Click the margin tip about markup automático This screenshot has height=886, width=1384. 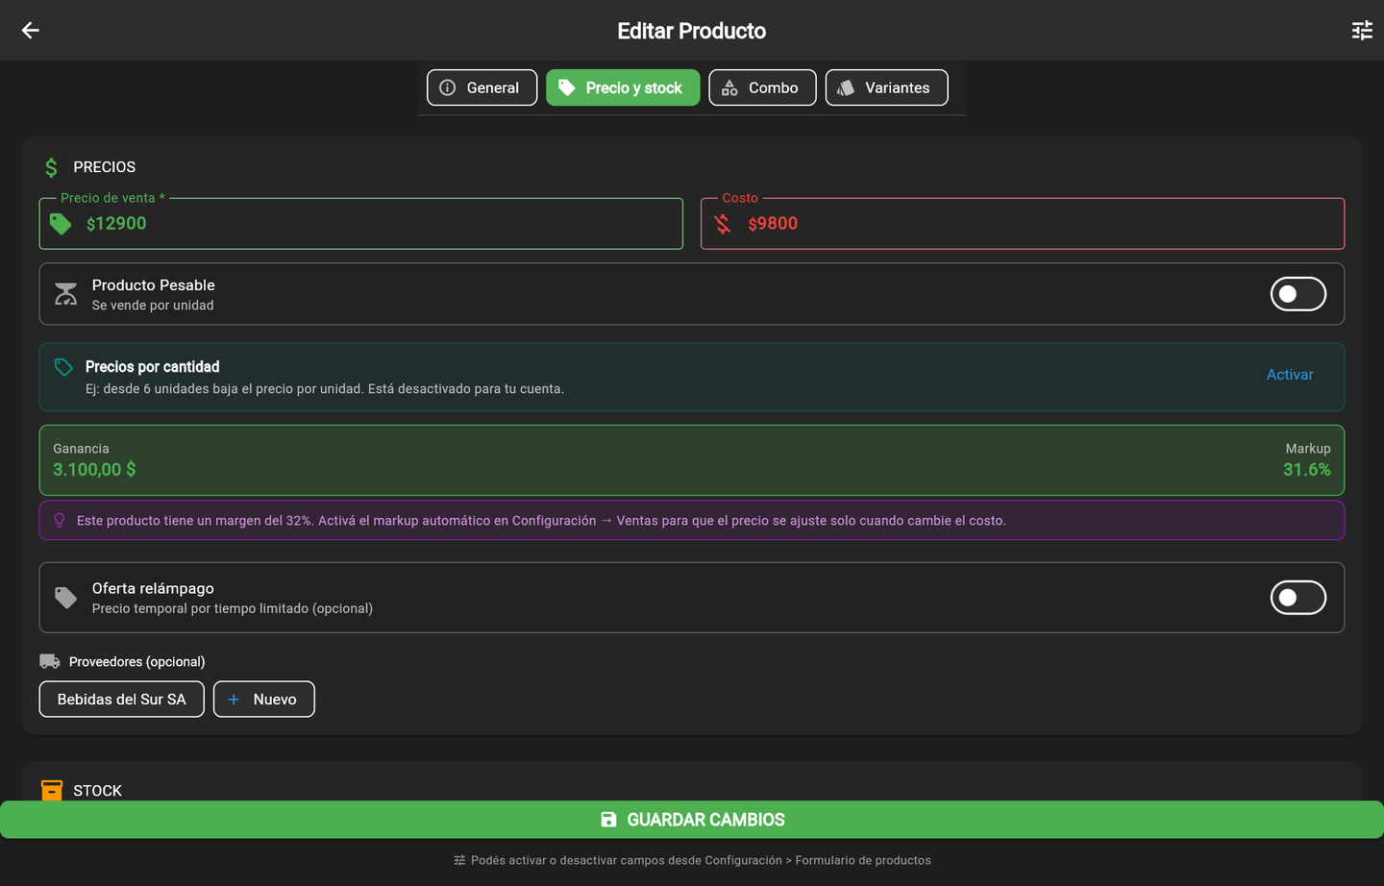691,521
